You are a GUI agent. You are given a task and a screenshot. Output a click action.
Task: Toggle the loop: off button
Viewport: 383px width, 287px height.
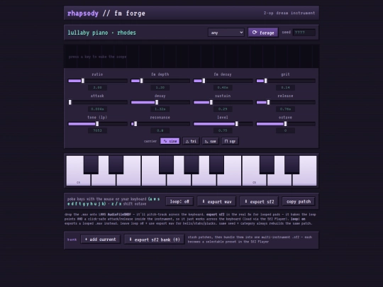point(179,201)
